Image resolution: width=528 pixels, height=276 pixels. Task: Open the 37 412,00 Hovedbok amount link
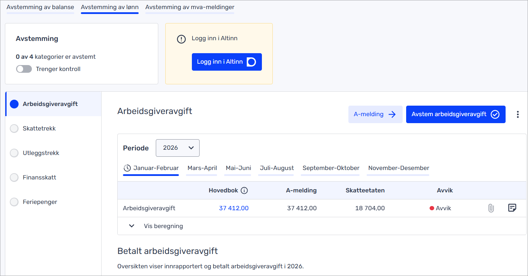point(234,208)
